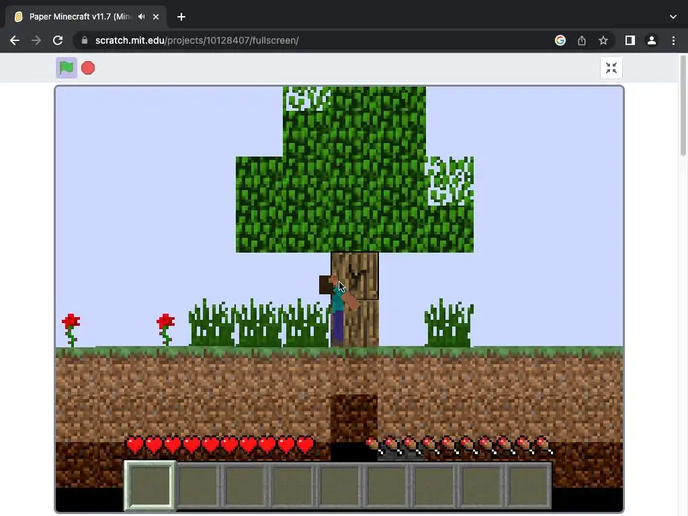688x516 pixels.
Task: Open the browser profile menu
Action: [652, 40]
